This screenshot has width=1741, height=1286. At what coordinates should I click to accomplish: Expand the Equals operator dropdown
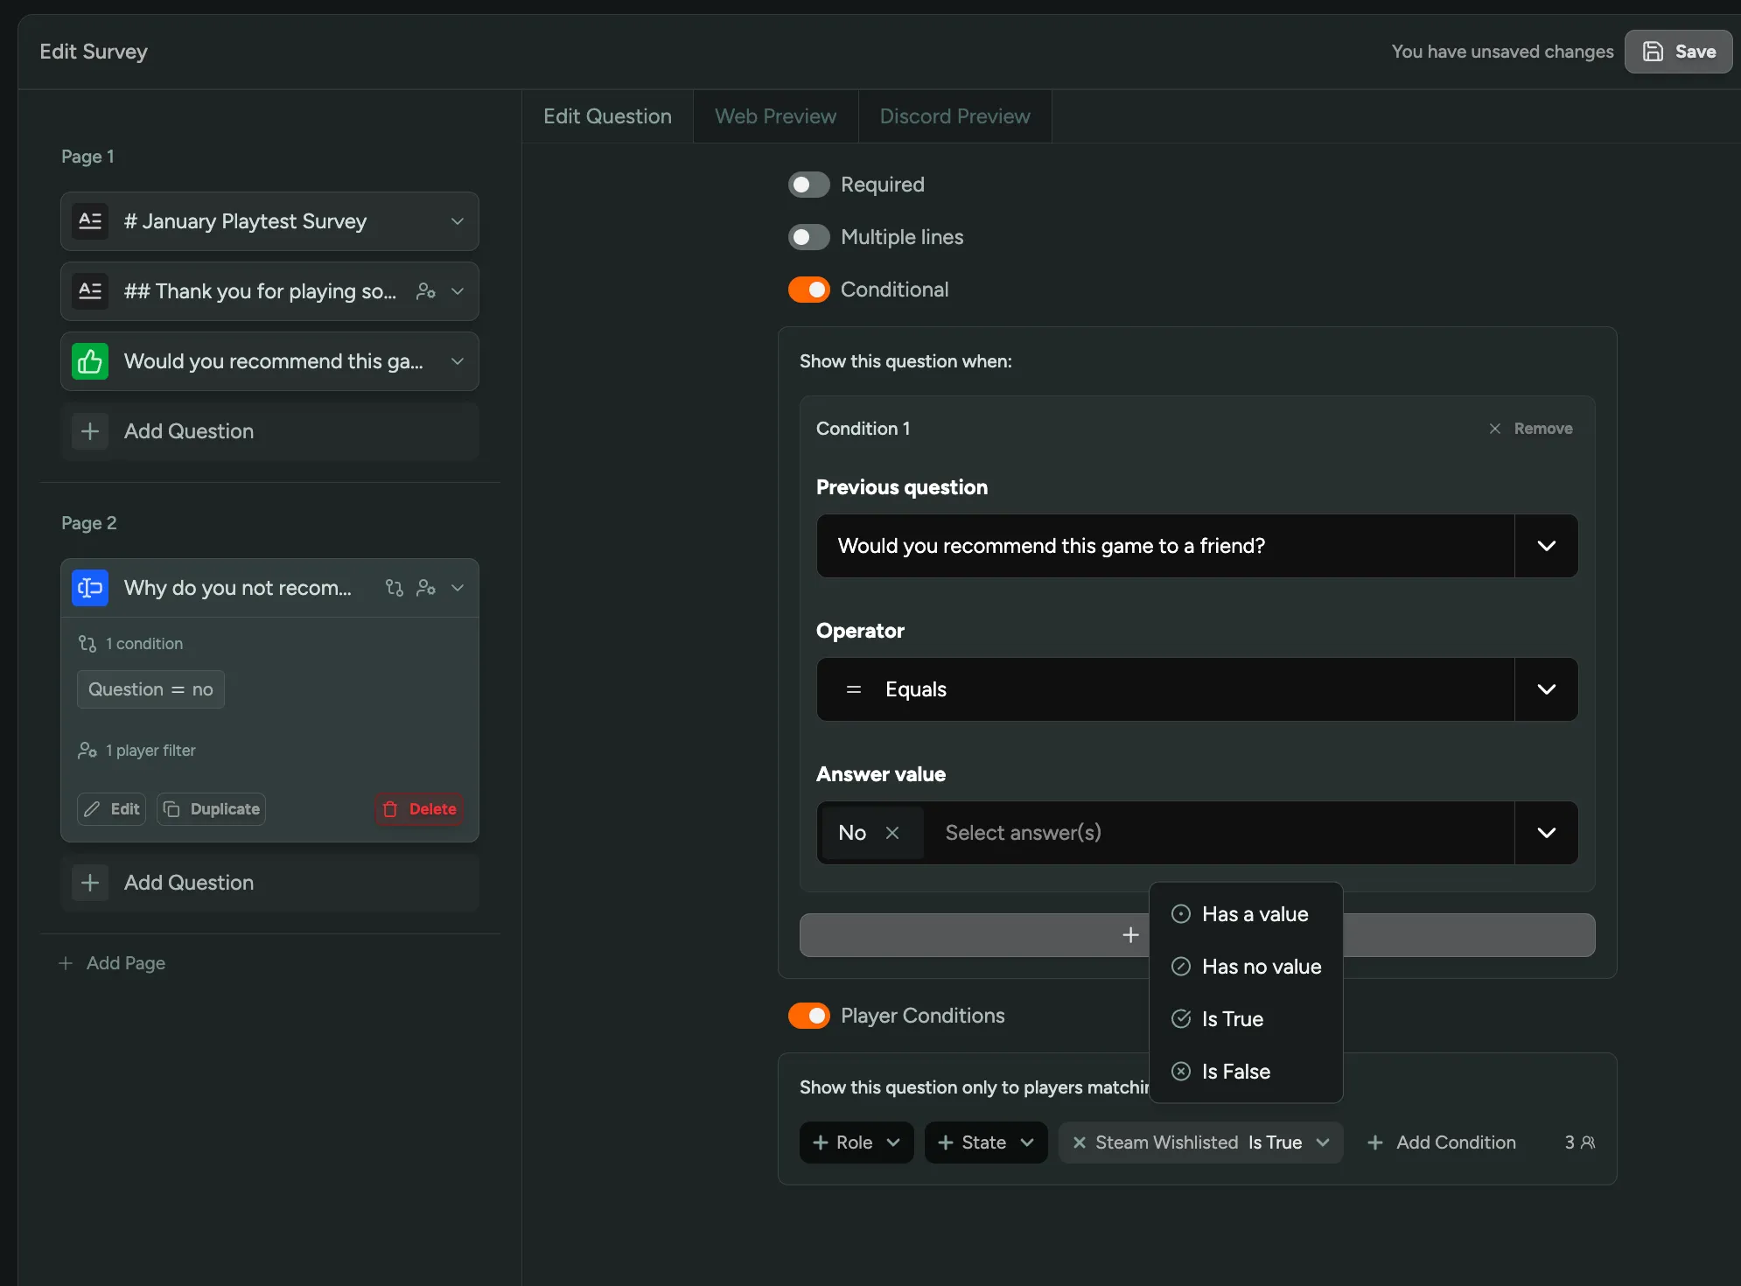(x=1546, y=689)
